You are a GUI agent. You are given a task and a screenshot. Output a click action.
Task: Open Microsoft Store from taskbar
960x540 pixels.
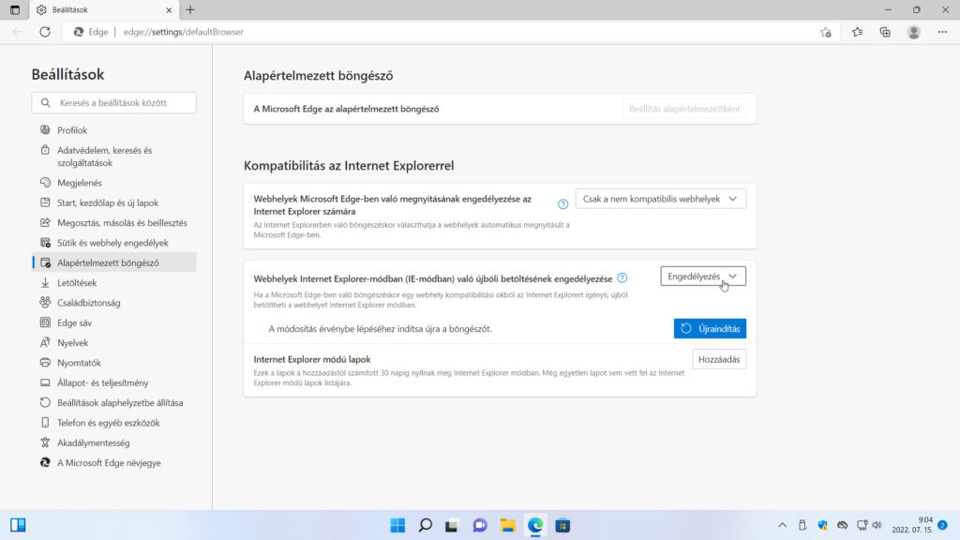(x=562, y=525)
